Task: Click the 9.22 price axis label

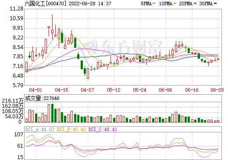Action: point(18,38)
